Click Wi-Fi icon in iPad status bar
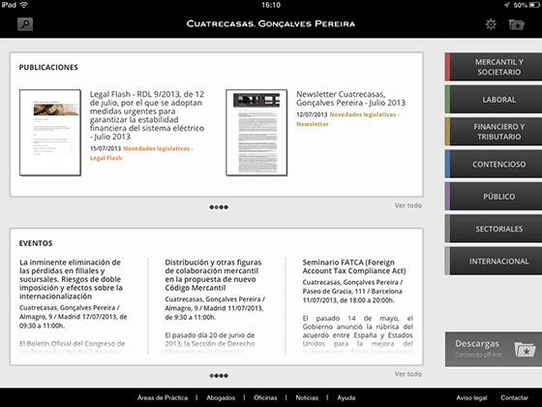542x407 pixels. click(24, 5)
